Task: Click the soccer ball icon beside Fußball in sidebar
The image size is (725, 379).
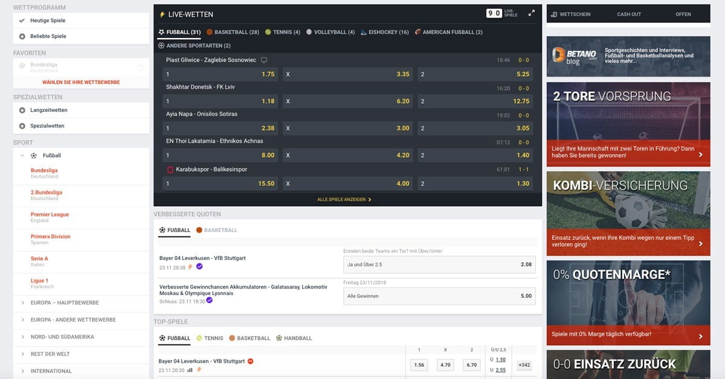Action: (34, 155)
